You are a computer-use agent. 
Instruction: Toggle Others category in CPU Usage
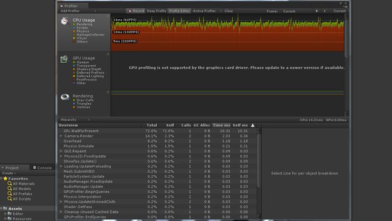pyautogui.click(x=74, y=42)
